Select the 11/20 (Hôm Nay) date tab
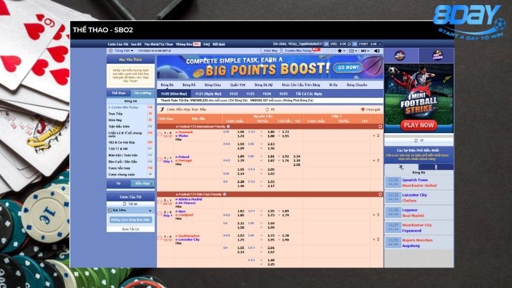 tap(174, 93)
